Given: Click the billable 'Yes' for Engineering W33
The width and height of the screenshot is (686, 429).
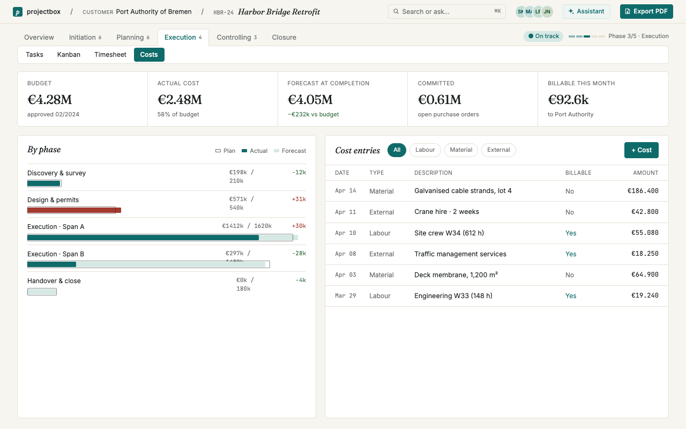Looking at the screenshot, I should (571, 296).
